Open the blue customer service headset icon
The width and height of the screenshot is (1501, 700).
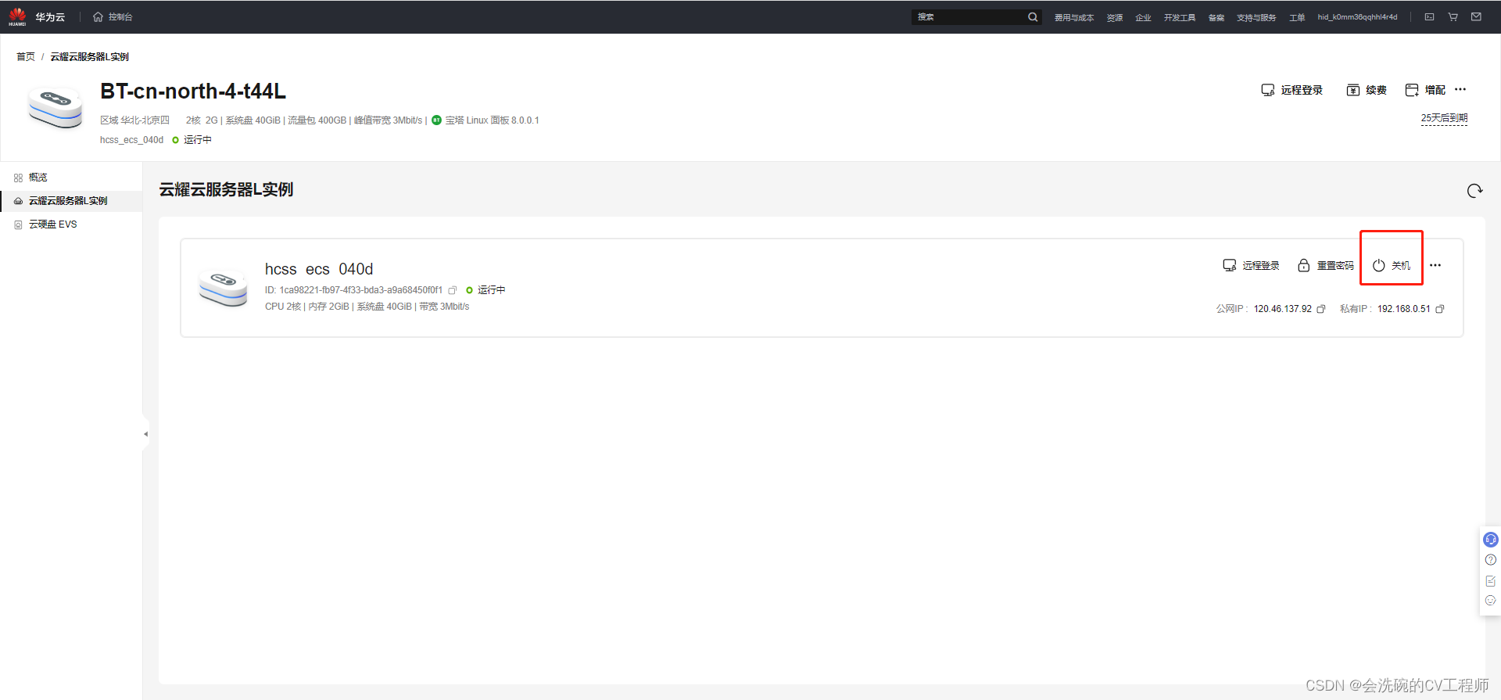tap(1491, 540)
